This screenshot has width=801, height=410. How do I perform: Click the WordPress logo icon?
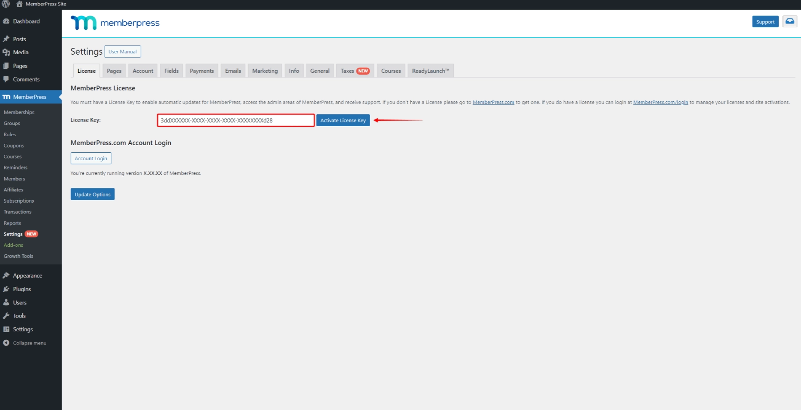point(6,4)
